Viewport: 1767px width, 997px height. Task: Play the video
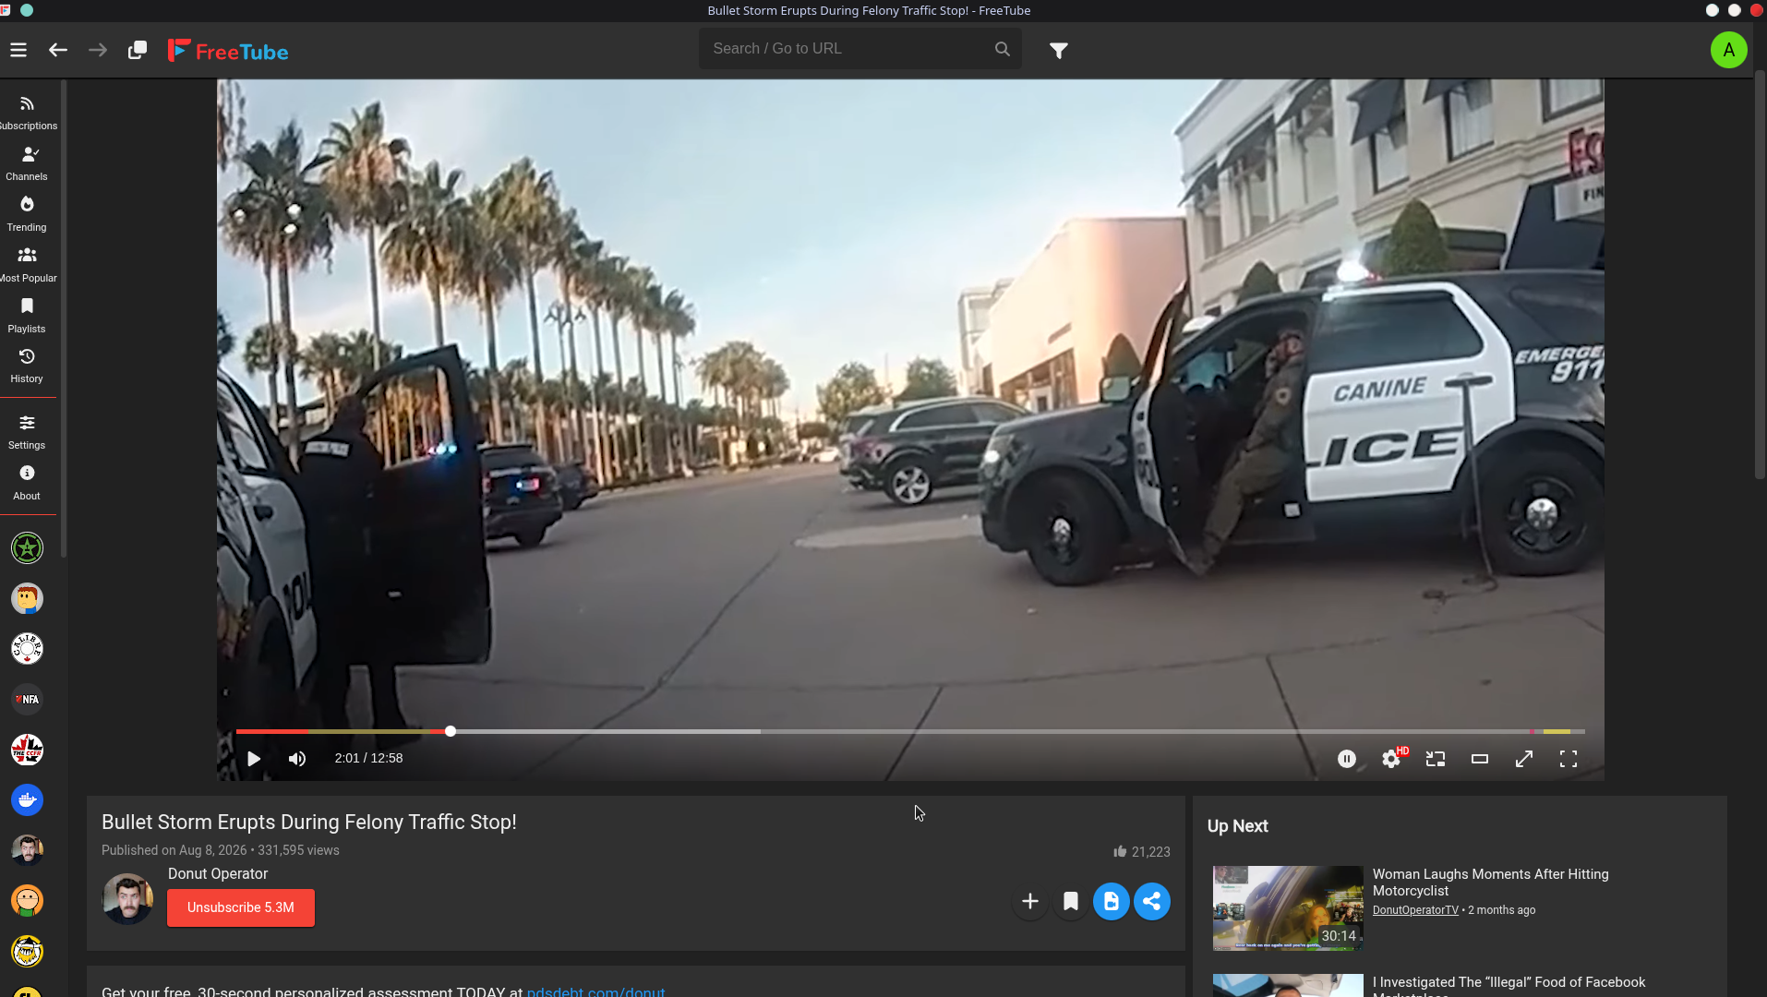254,759
